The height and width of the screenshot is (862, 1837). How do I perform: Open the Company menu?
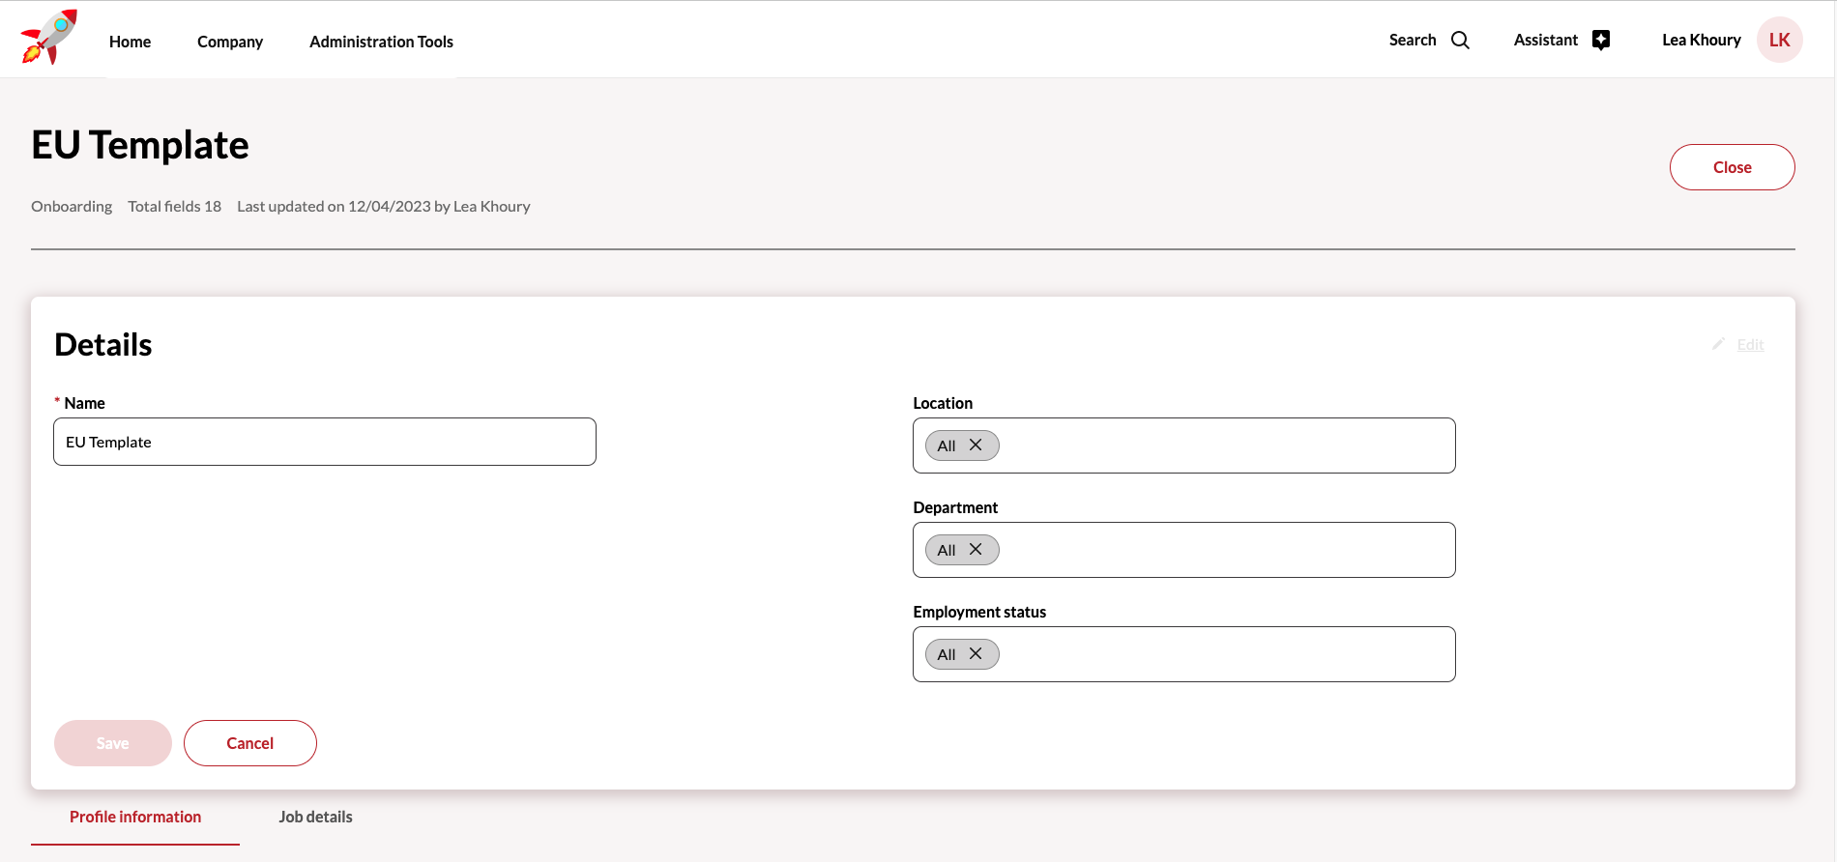click(x=230, y=42)
